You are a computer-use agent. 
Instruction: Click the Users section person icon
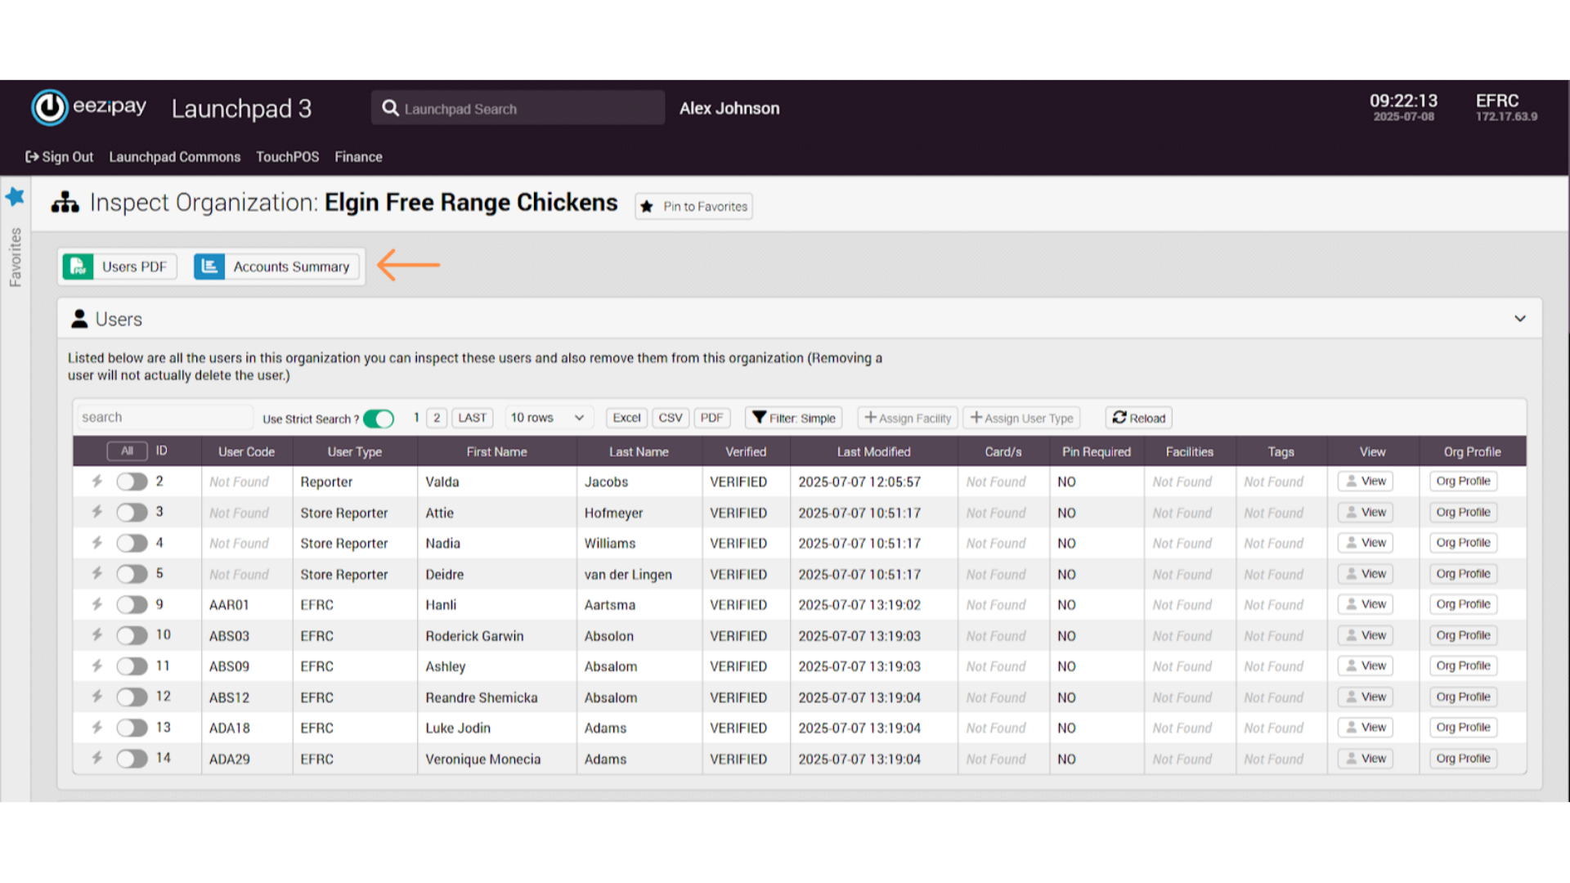pos(79,319)
